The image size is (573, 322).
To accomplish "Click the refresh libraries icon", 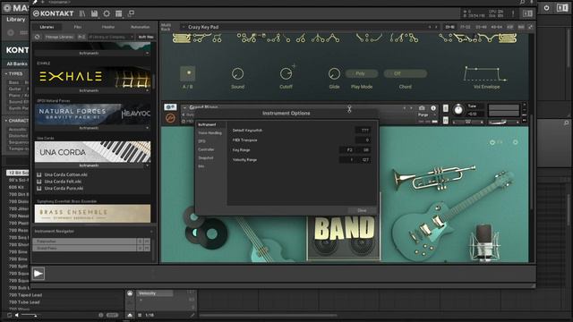I will (x=38, y=37).
